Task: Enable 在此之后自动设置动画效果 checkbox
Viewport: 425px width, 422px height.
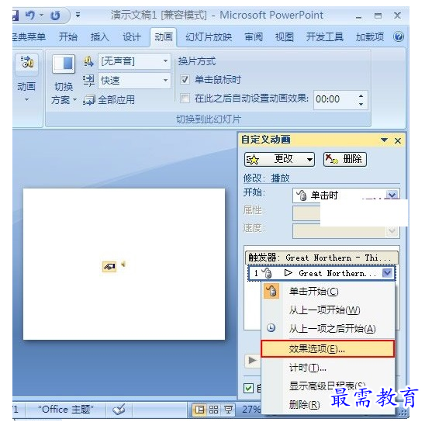Action: tap(185, 98)
